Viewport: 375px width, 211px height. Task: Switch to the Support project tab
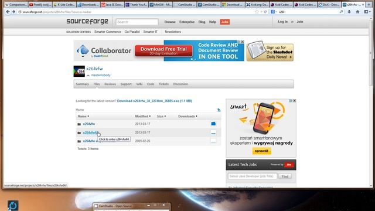coord(126,84)
